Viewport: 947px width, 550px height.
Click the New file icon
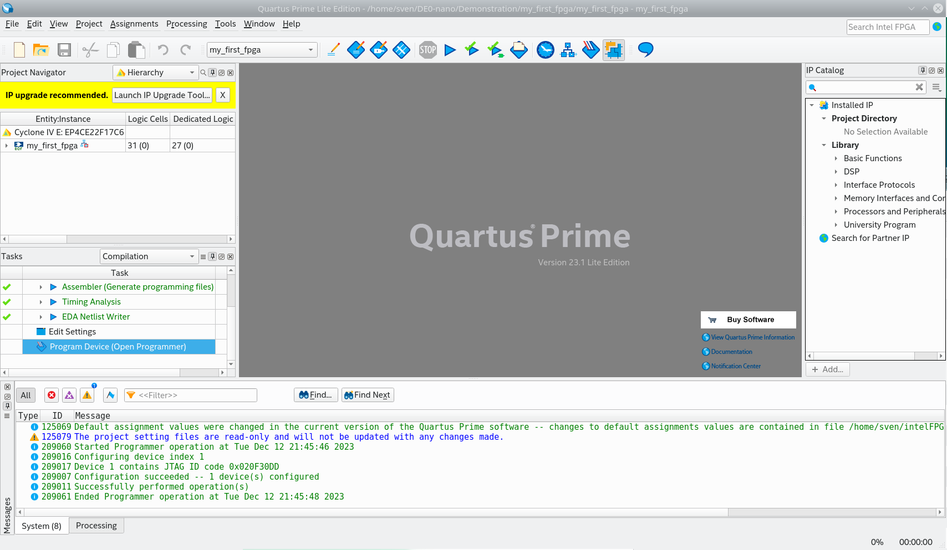point(19,50)
